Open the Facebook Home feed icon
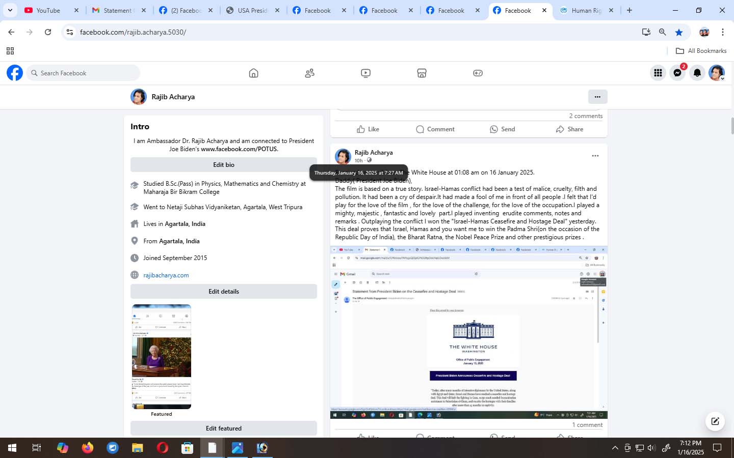This screenshot has width=734, height=458. click(253, 73)
